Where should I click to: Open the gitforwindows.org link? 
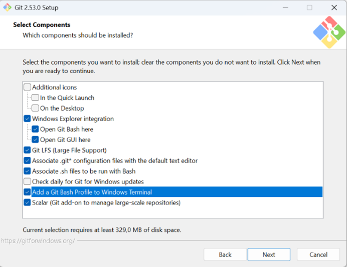pyautogui.click(x=38, y=241)
